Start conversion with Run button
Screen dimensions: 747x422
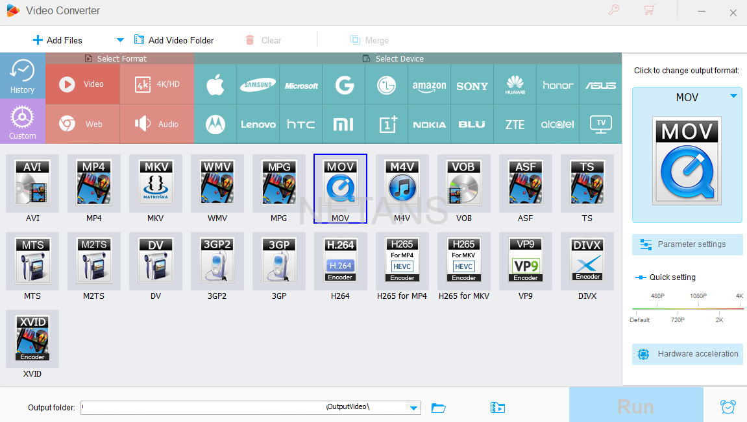tap(636, 406)
